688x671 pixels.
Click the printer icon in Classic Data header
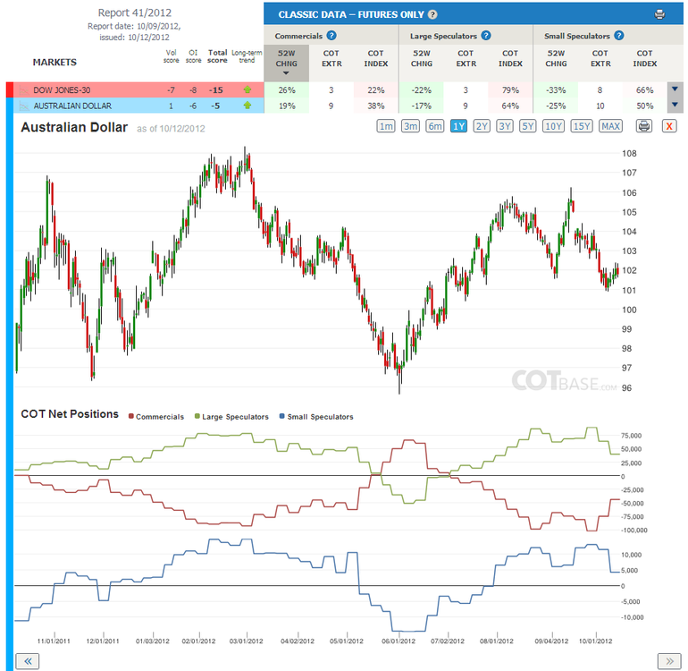pyautogui.click(x=659, y=14)
